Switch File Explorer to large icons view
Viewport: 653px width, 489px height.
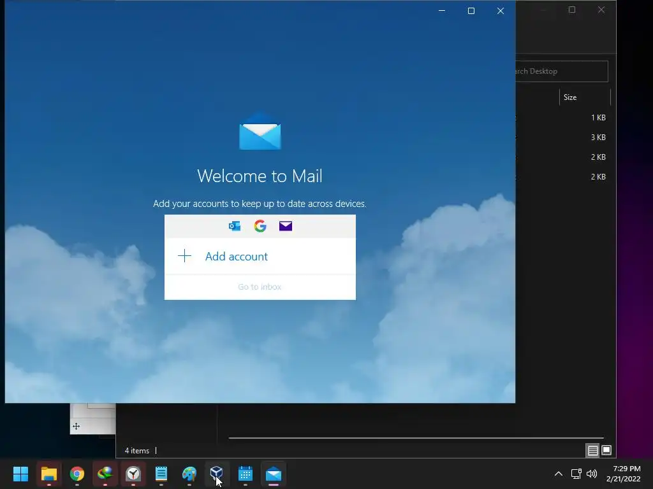[x=606, y=450]
